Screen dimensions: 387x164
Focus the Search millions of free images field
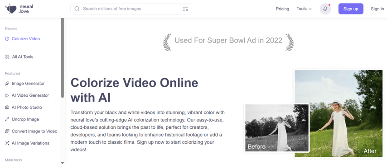(131, 9)
